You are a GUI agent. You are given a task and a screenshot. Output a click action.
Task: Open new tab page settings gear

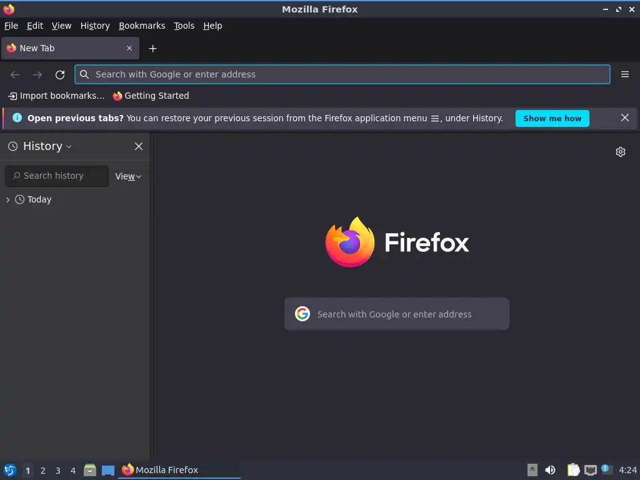(621, 152)
